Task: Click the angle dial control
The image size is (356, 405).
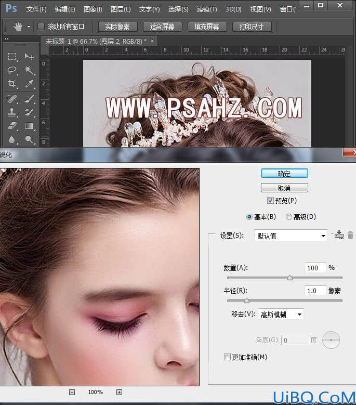Action: coord(331,340)
